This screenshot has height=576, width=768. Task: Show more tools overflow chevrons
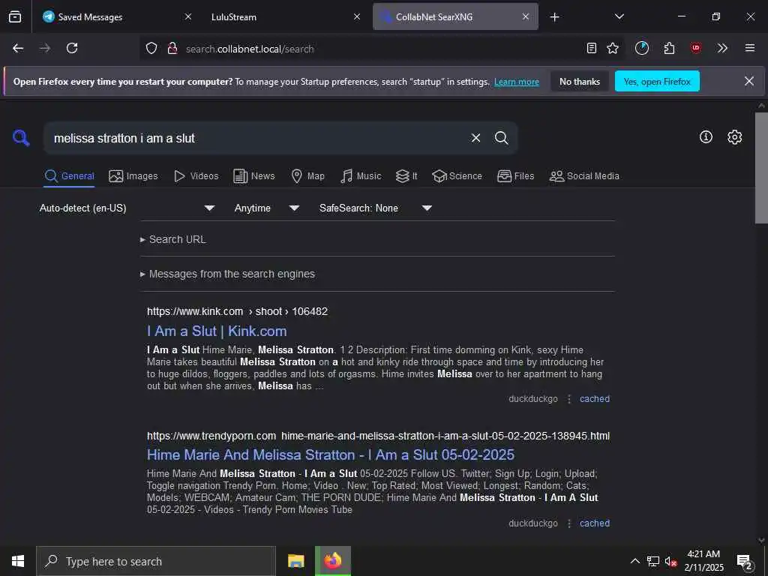tap(722, 48)
